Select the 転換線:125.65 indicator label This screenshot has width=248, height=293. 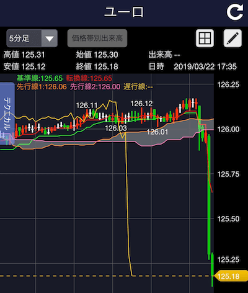pyautogui.click(x=89, y=78)
